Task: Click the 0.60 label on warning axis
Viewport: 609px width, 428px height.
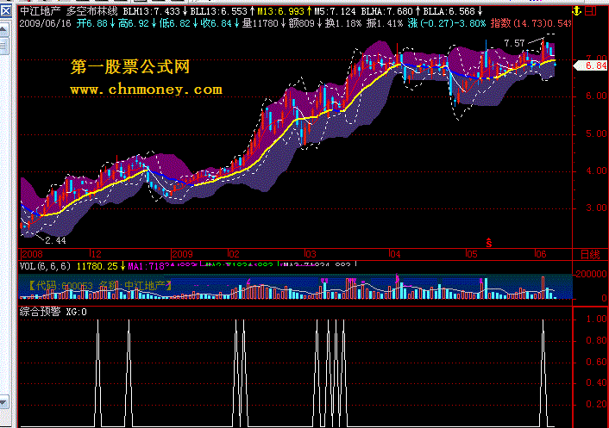Action: pyautogui.click(x=596, y=362)
